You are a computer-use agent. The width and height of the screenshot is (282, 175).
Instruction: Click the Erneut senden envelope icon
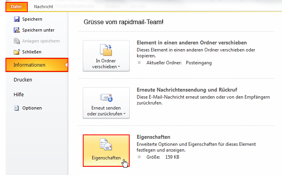pos(106,98)
